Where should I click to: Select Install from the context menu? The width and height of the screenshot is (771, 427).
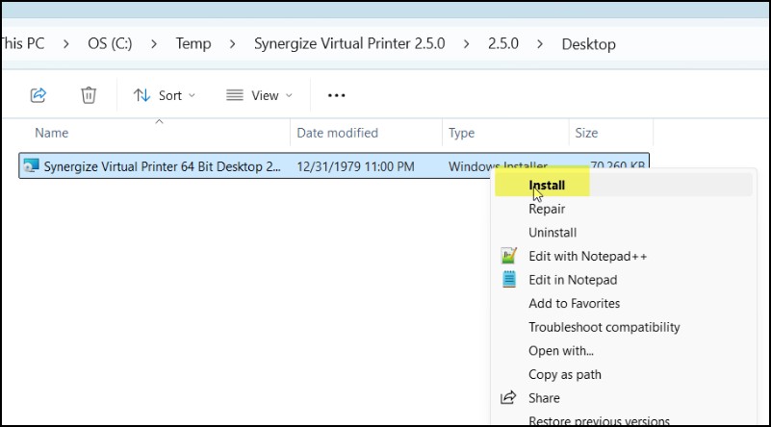coord(547,186)
